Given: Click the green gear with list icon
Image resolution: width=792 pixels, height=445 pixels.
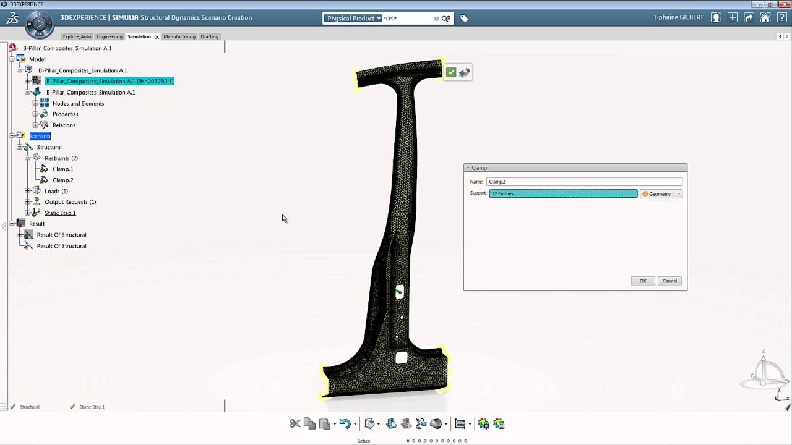Looking at the screenshot, I should (499, 423).
